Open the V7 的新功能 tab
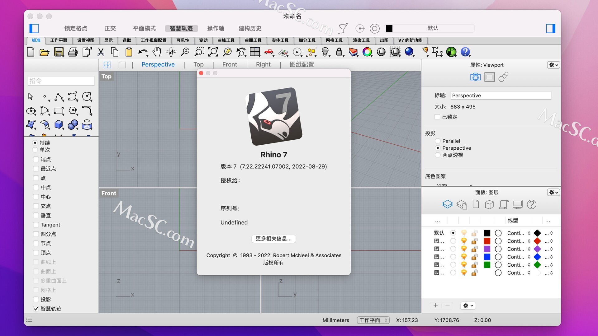The height and width of the screenshot is (336, 598). 410,40
